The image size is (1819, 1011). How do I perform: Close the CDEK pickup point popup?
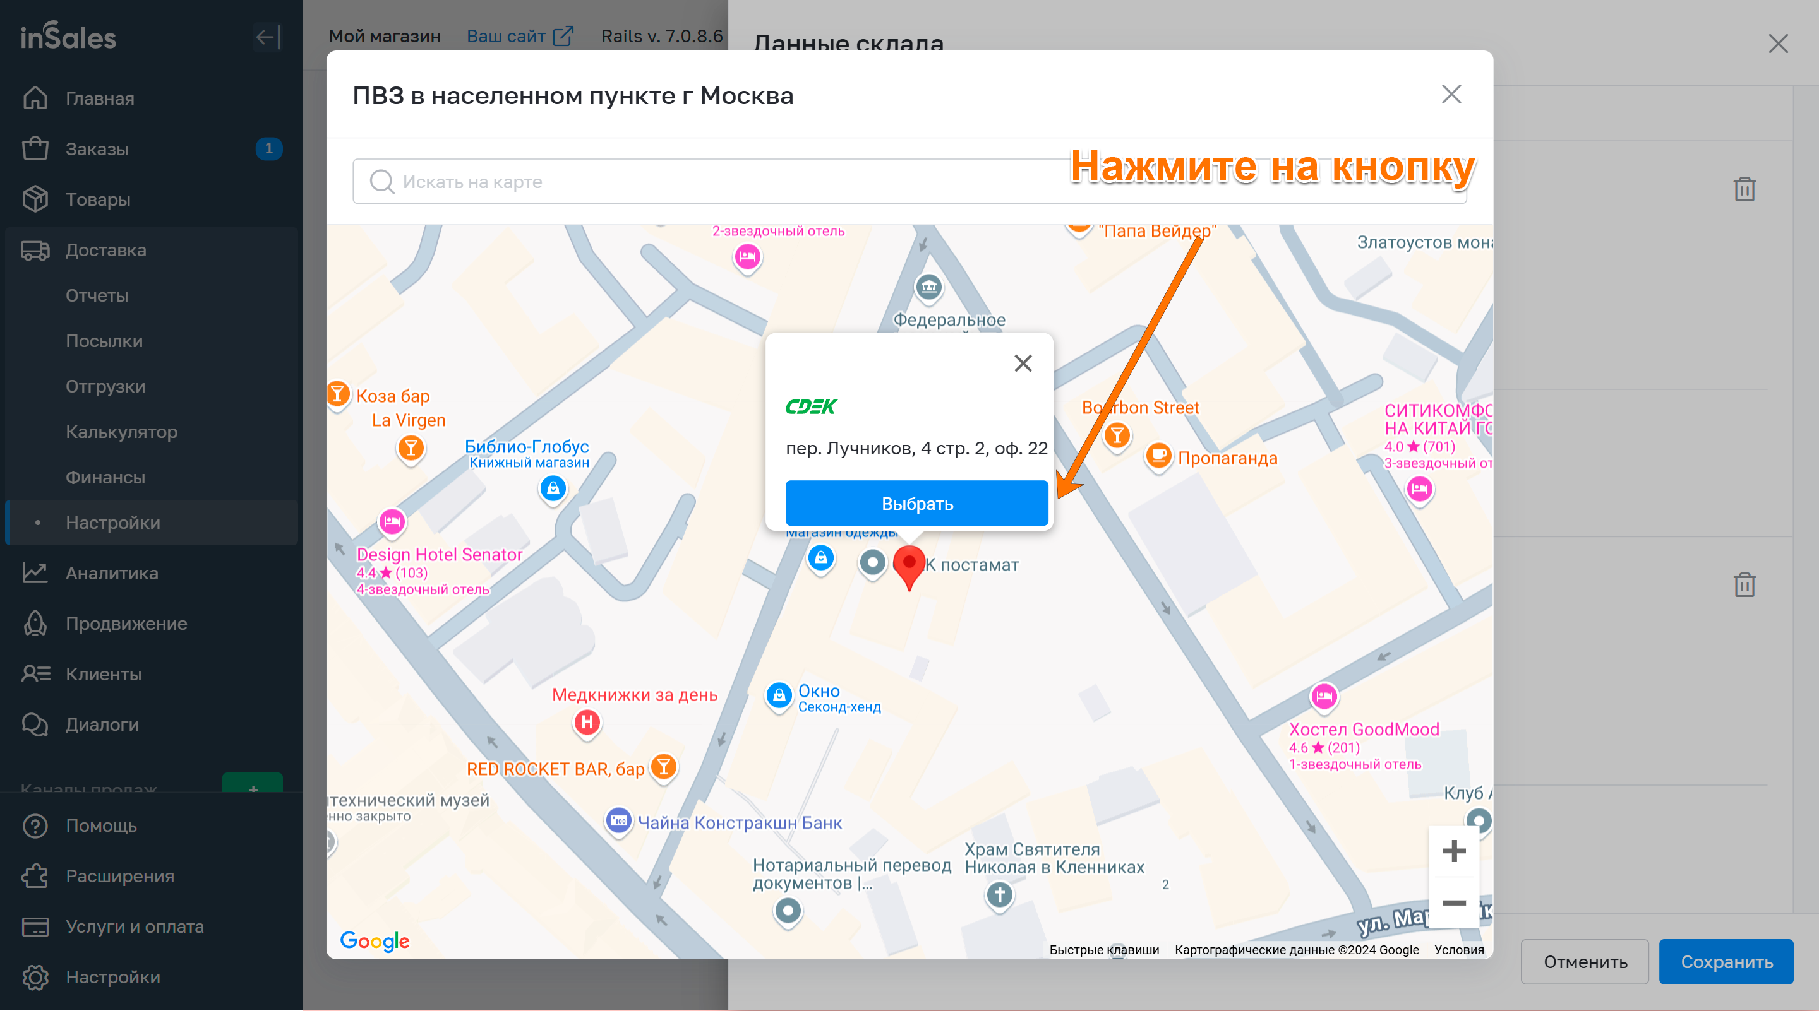pyautogui.click(x=1023, y=364)
